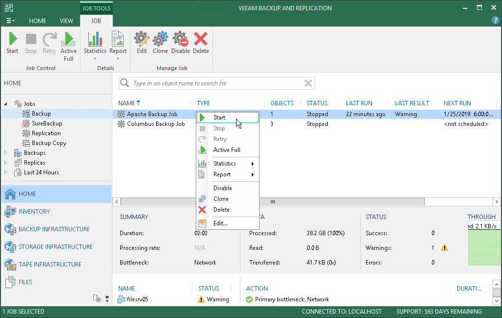Open TAPE INFRASTRUCTURE view
Image resolution: width=502 pixels, height=318 pixels.
point(56,264)
